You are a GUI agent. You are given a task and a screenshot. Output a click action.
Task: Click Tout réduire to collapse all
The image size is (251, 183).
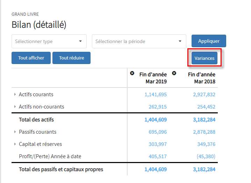click(x=71, y=58)
